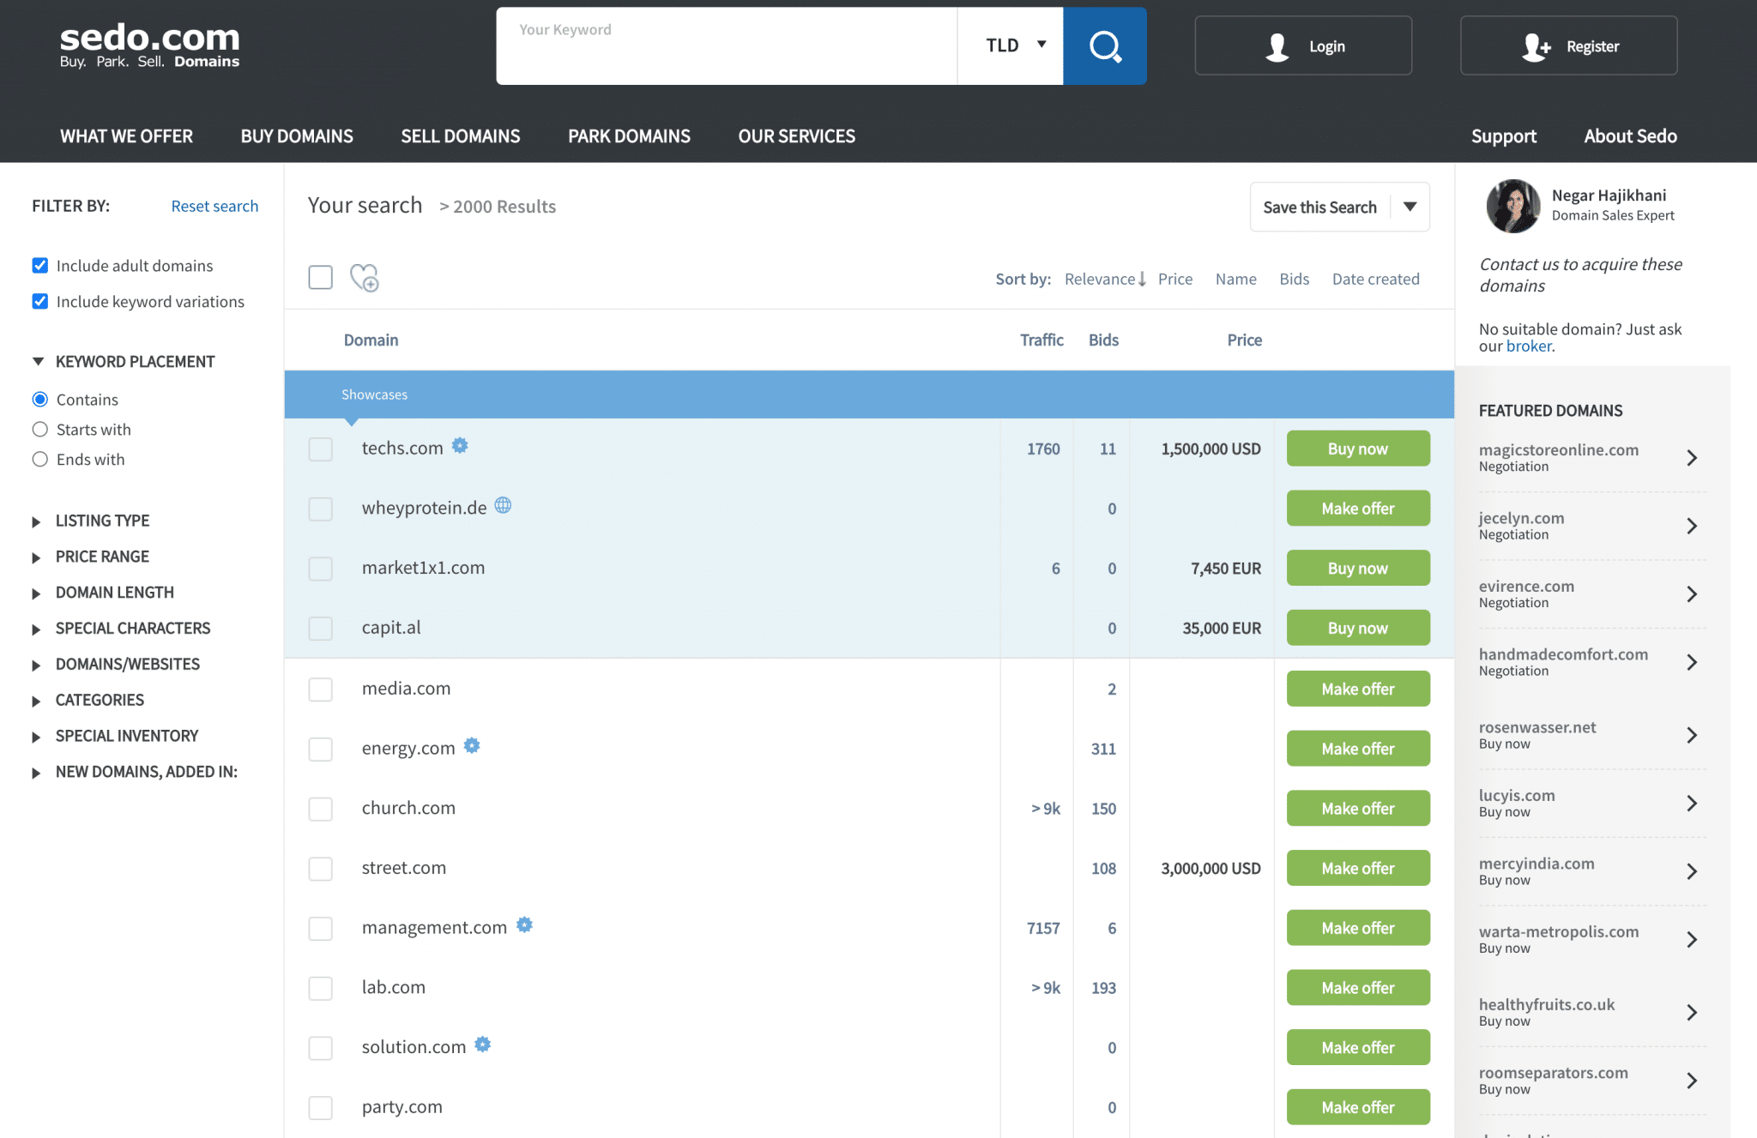Check the box for media.com
This screenshot has height=1138, width=1757.
(x=320, y=689)
